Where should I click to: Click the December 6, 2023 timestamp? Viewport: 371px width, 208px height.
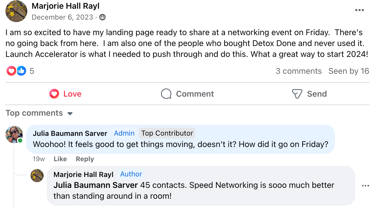tap(62, 17)
